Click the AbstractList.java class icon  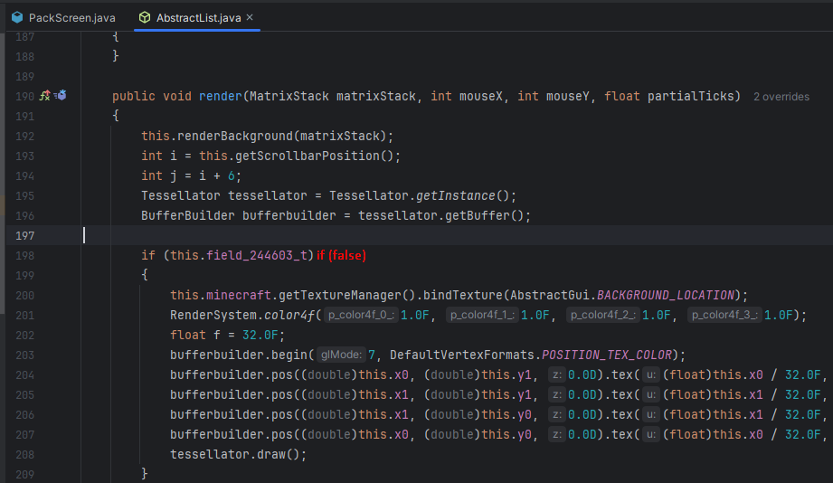pyautogui.click(x=145, y=17)
